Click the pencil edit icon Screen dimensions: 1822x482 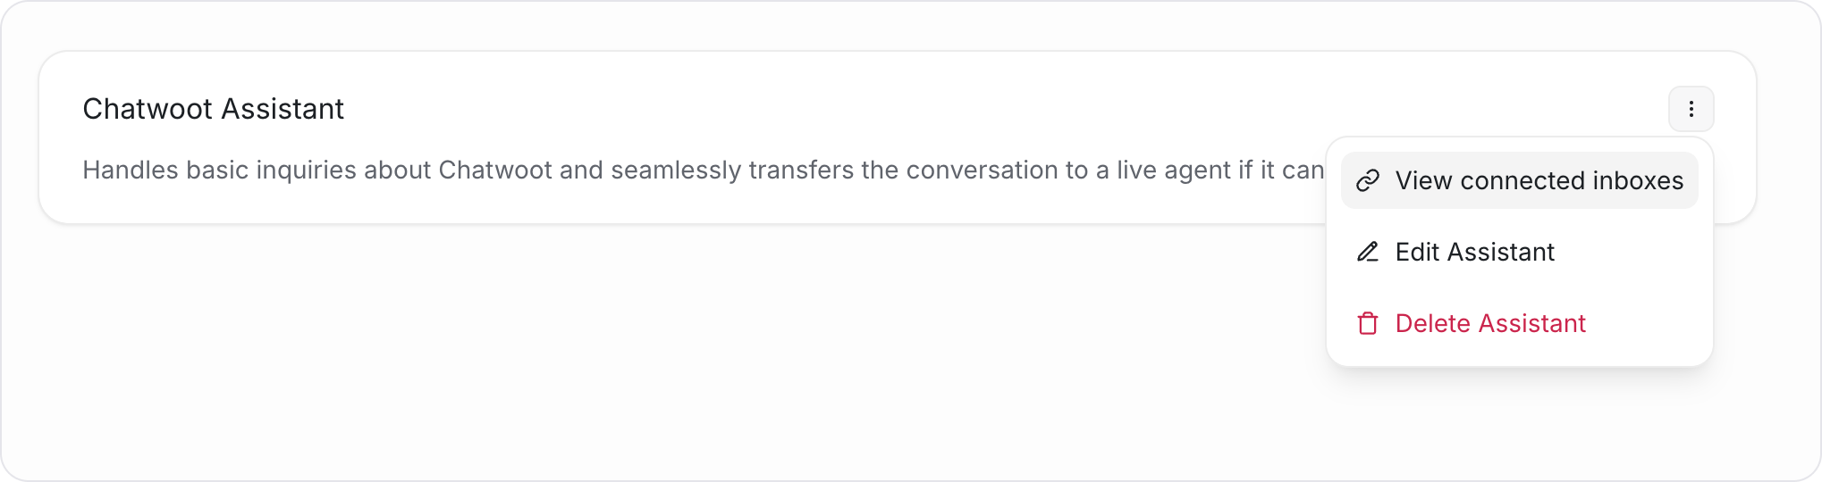1368,252
